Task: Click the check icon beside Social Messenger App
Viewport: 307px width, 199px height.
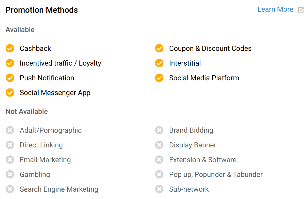Action: 10,93
